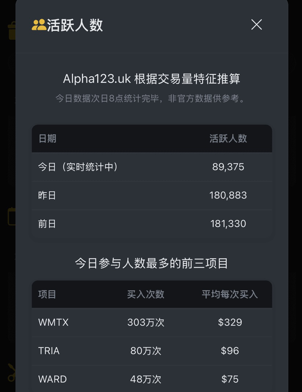Click the 平均每次买入 column header
Image resolution: width=302 pixels, height=392 pixels.
click(x=230, y=294)
